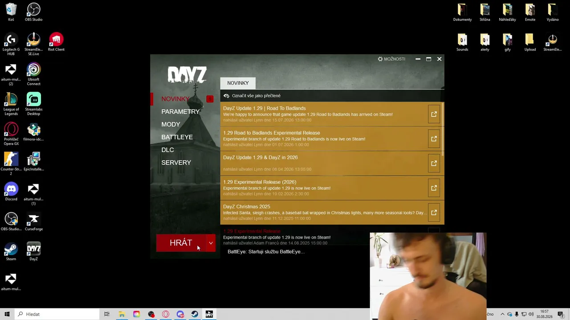Select the Logitech G HUB desktop icon
This screenshot has height=320, width=570.
pyautogui.click(x=11, y=44)
